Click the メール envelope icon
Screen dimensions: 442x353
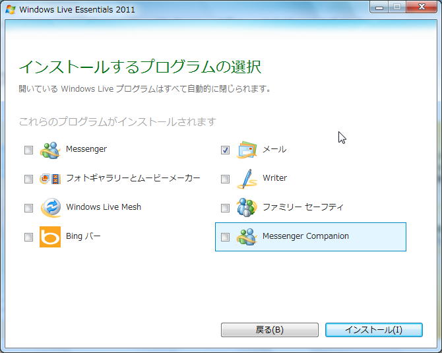247,150
